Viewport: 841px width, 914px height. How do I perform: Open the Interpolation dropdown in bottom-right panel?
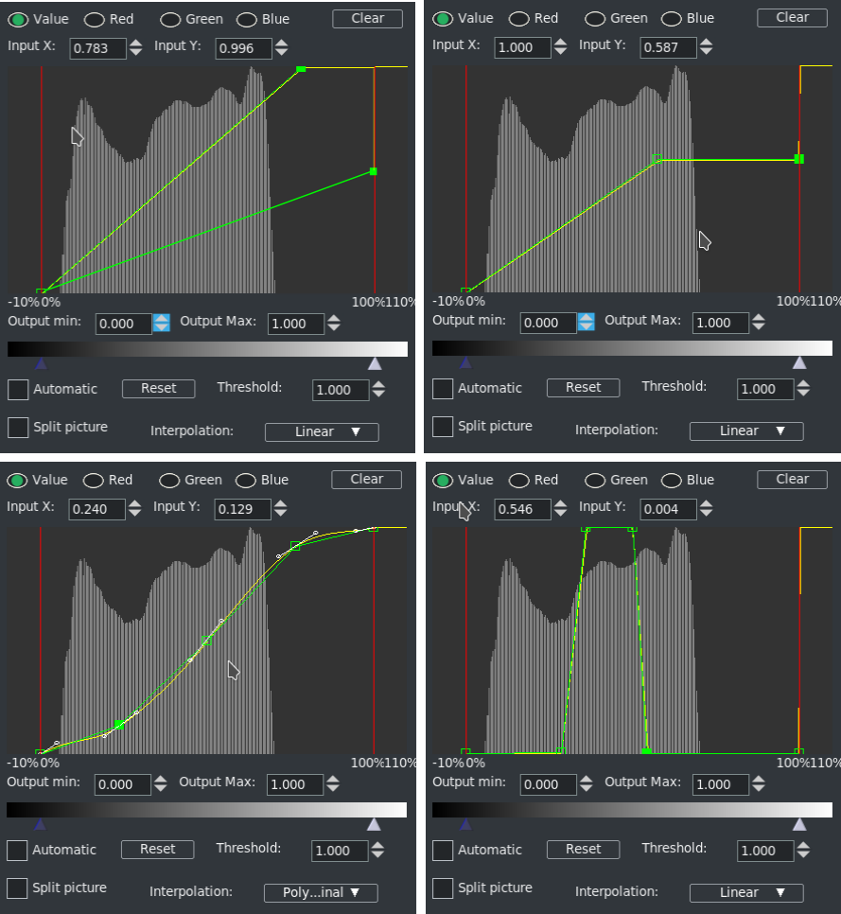coord(745,892)
